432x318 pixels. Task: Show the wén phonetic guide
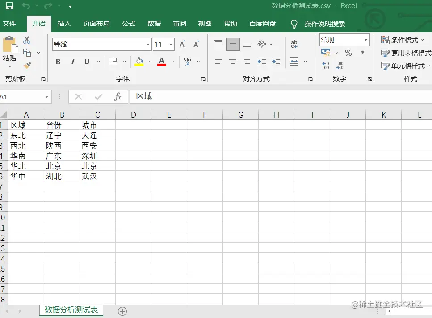click(187, 62)
